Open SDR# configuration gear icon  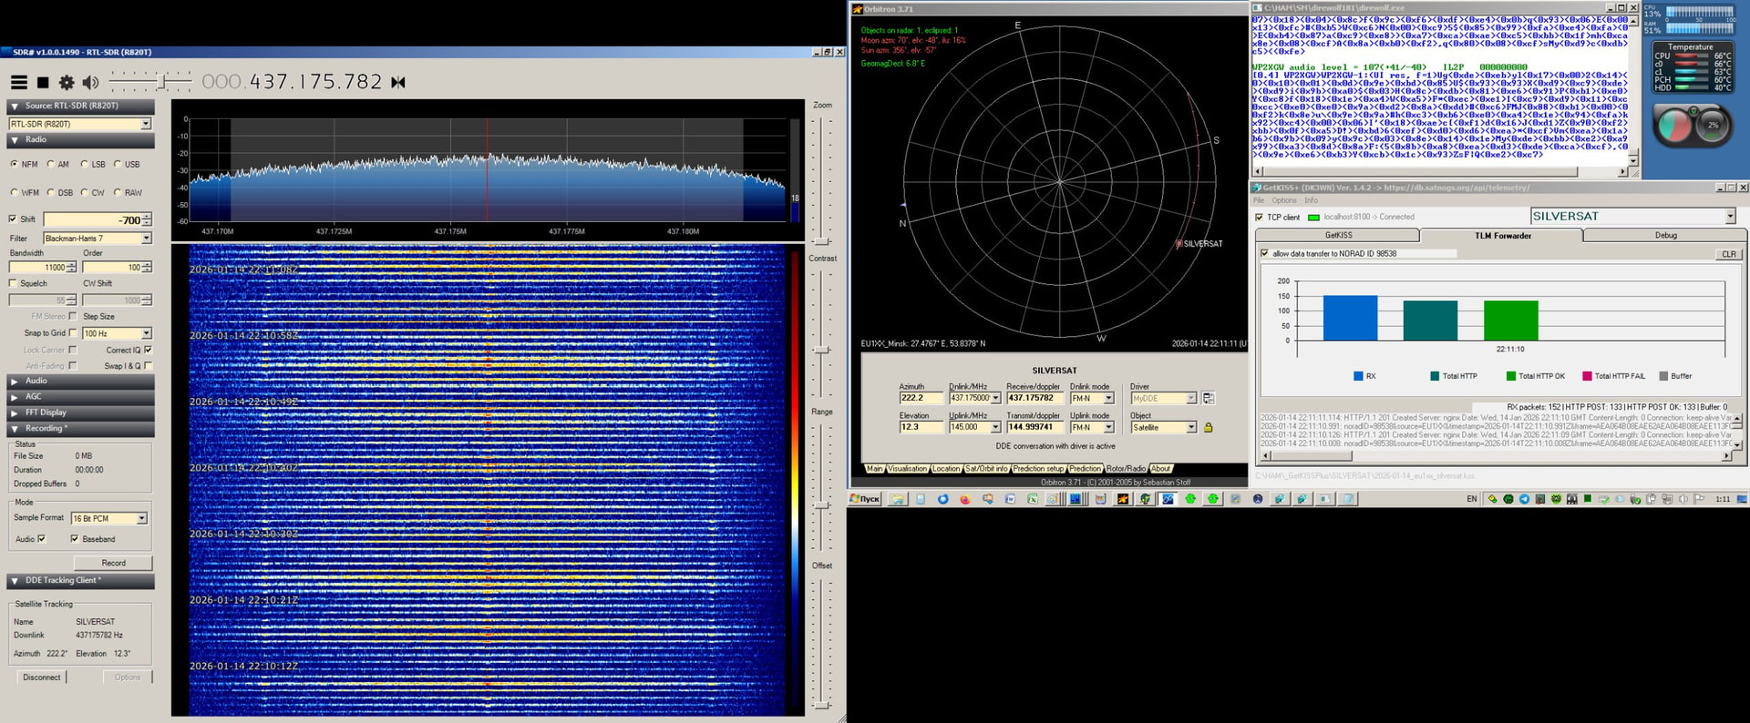coord(67,82)
